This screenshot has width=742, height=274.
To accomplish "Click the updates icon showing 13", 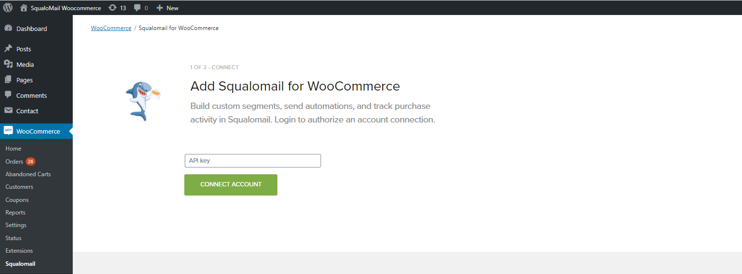I will 113,8.
